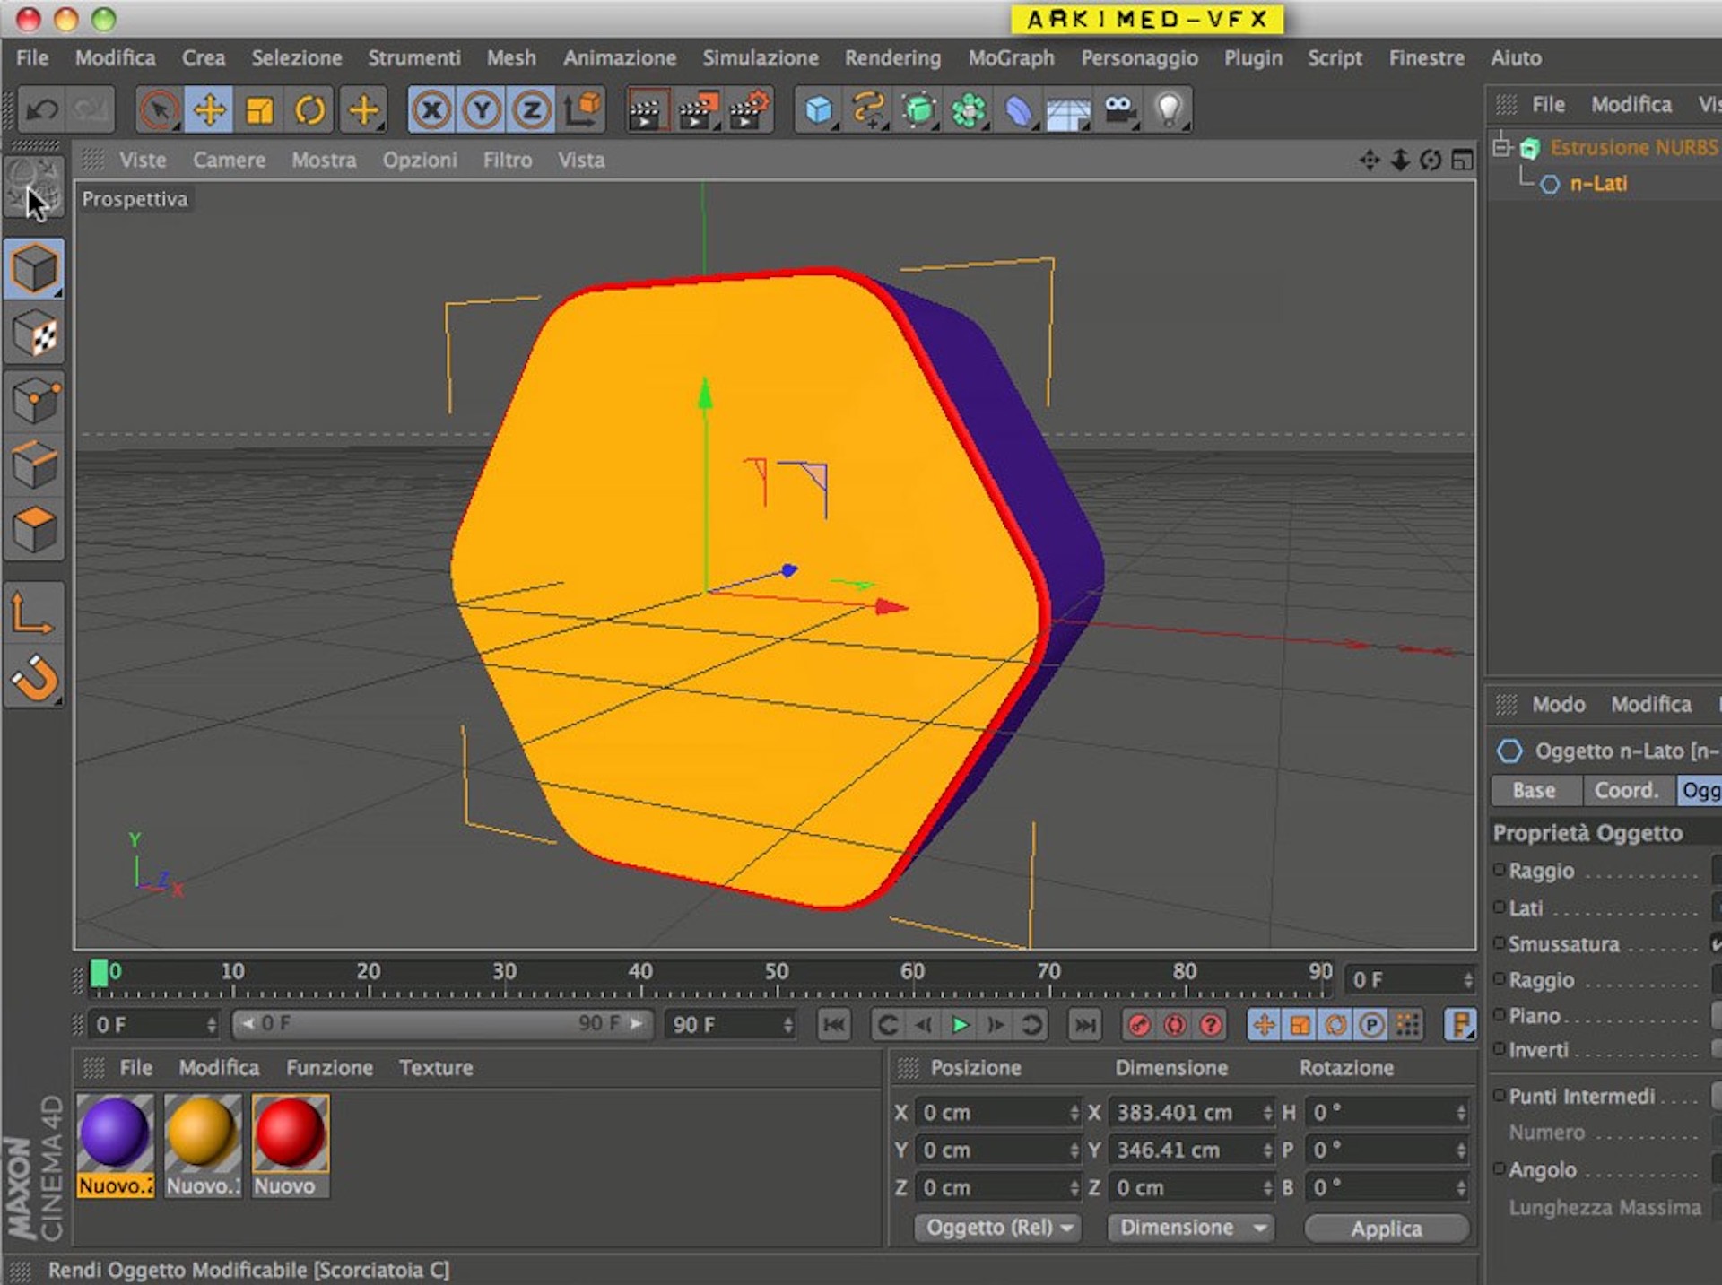1722x1285 pixels.
Task: Open the MoGraph menu
Action: (1011, 58)
